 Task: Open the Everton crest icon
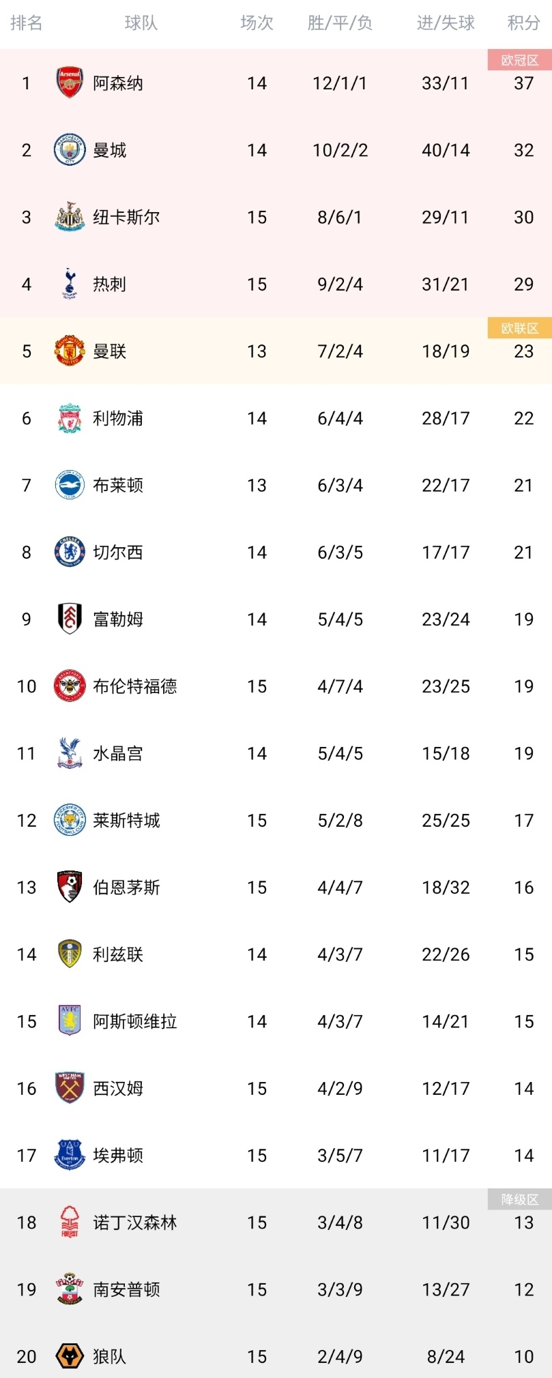click(70, 1155)
